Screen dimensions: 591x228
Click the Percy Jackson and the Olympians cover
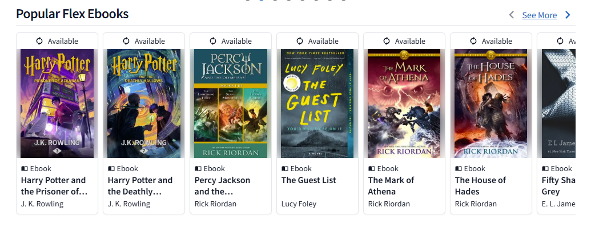231,103
